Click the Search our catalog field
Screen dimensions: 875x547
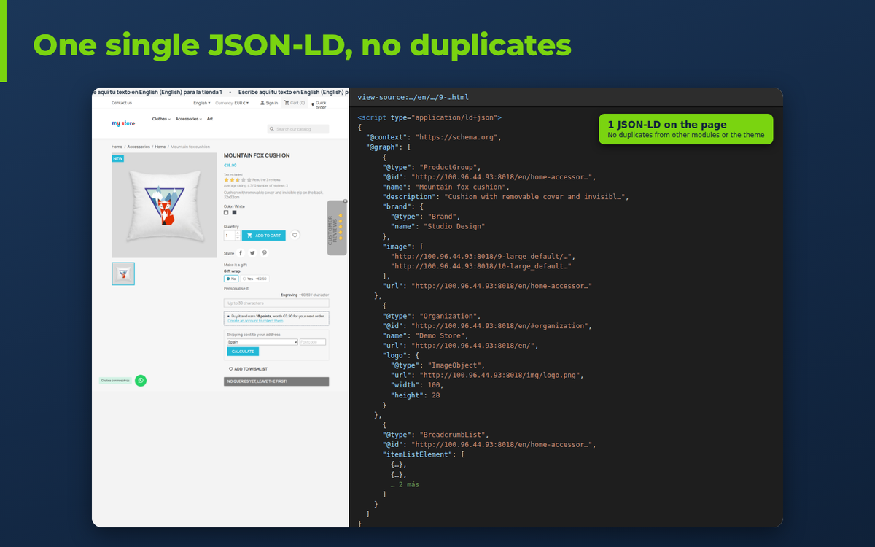tap(298, 129)
